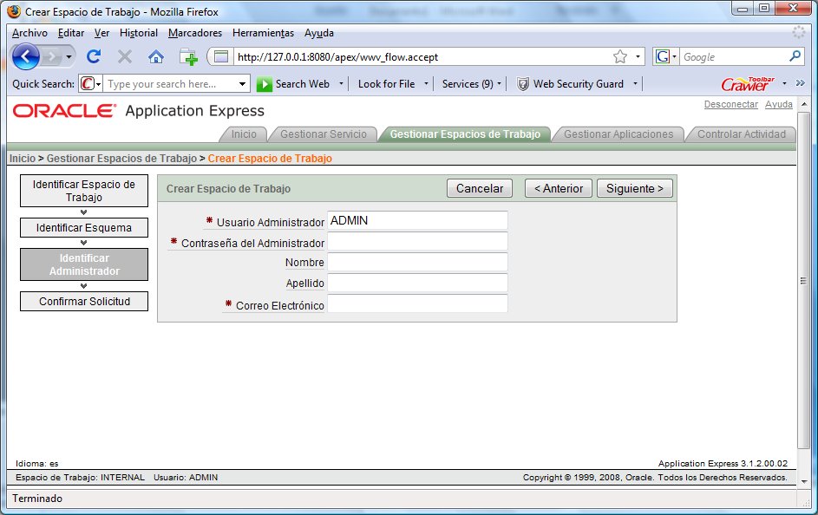Open the Editar menu
This screenshot has width=818, height=515.
[71, 33]
